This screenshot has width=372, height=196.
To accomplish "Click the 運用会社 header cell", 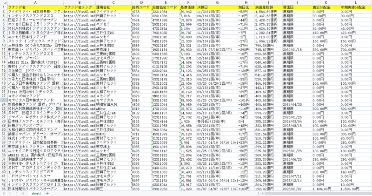I will pos(113,7).
